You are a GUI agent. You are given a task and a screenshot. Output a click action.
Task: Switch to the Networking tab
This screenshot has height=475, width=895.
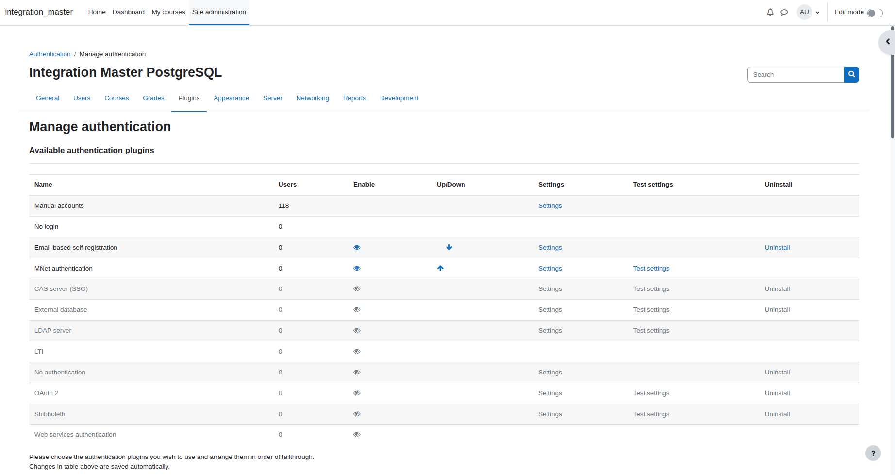[x=313, y=98]
